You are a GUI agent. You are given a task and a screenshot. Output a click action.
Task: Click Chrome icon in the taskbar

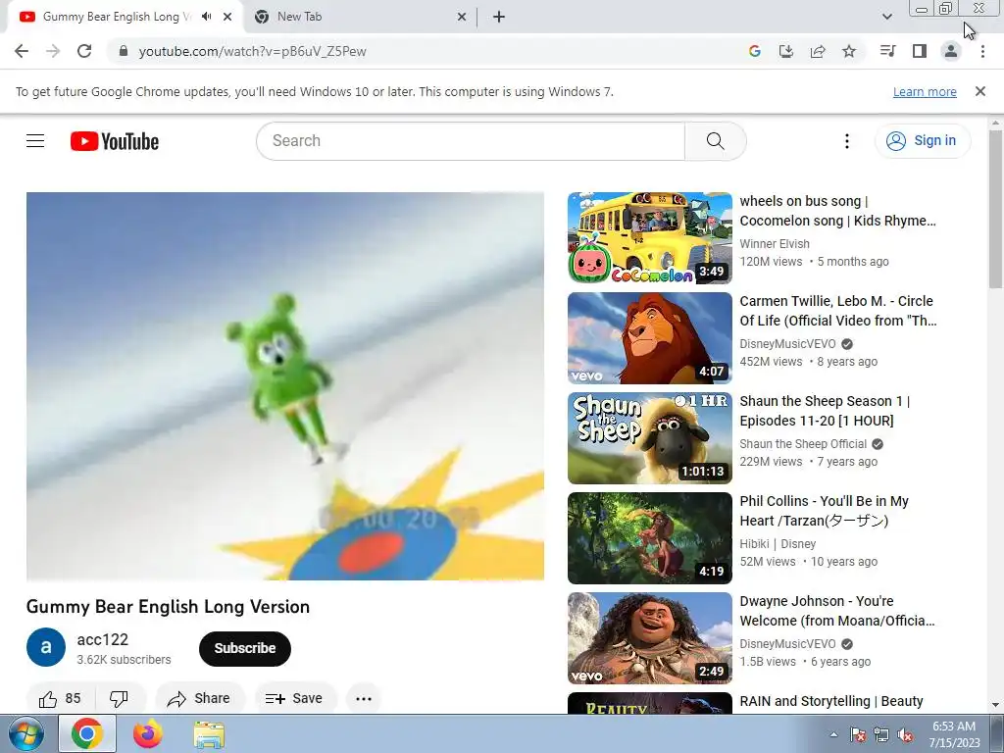[87, 733]
